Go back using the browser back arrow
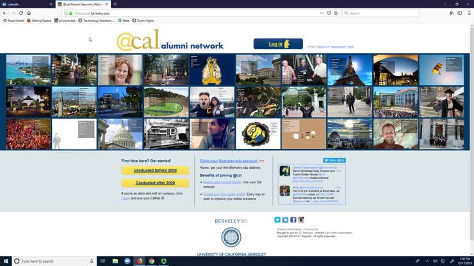 tap(5, 13)
